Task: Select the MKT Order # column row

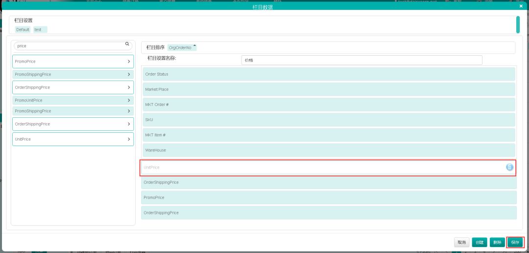Action: click(x=329, y=105)
